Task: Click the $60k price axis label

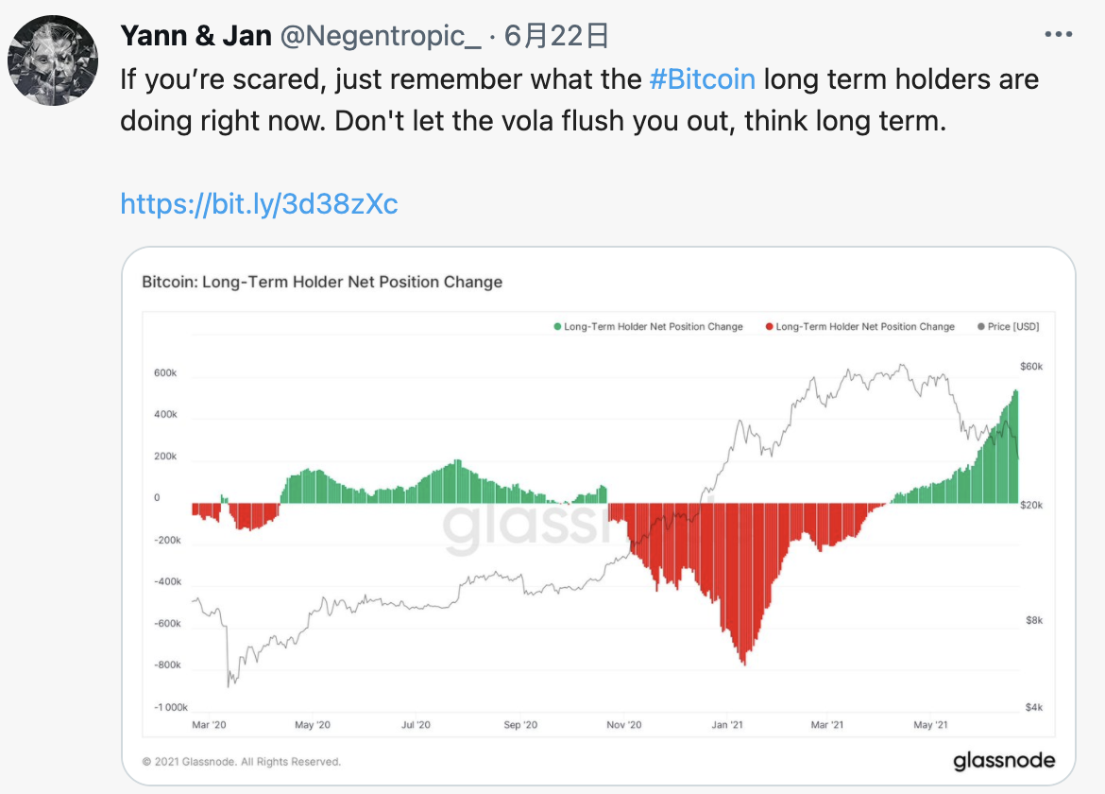Action: click(x=1031, y=366)
